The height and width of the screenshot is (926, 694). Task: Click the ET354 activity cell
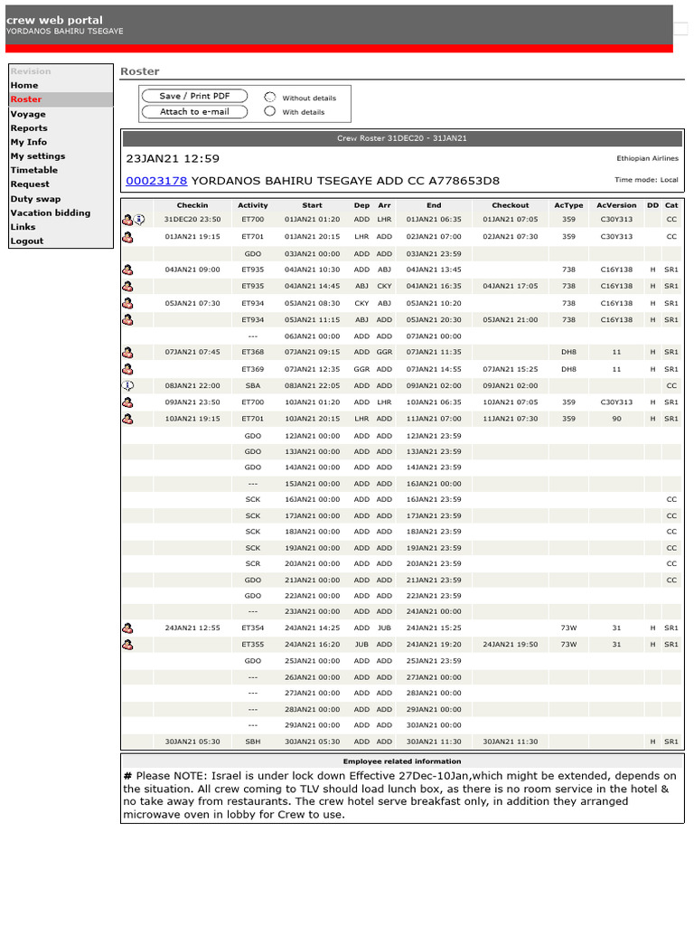253,628
